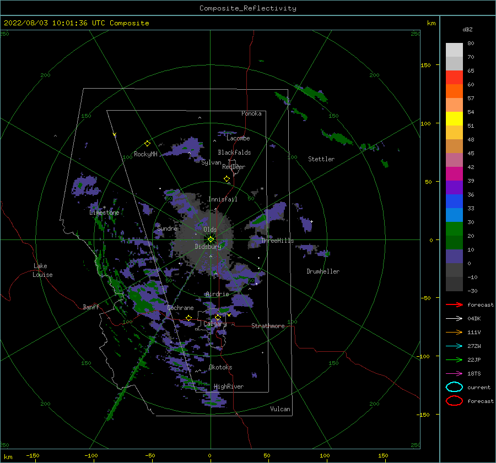Viewport: 496px width, 463px height.
Task: Click the Sylvan label
Action: point(211,162)
